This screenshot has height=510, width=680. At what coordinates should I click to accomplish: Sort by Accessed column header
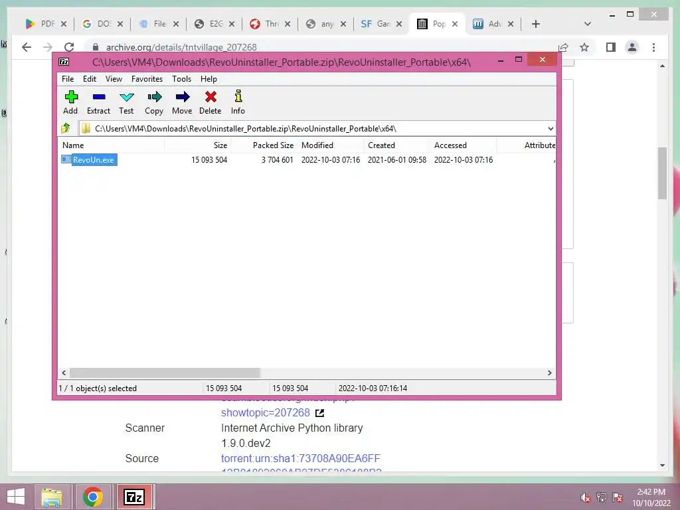(x=463, y=145)
